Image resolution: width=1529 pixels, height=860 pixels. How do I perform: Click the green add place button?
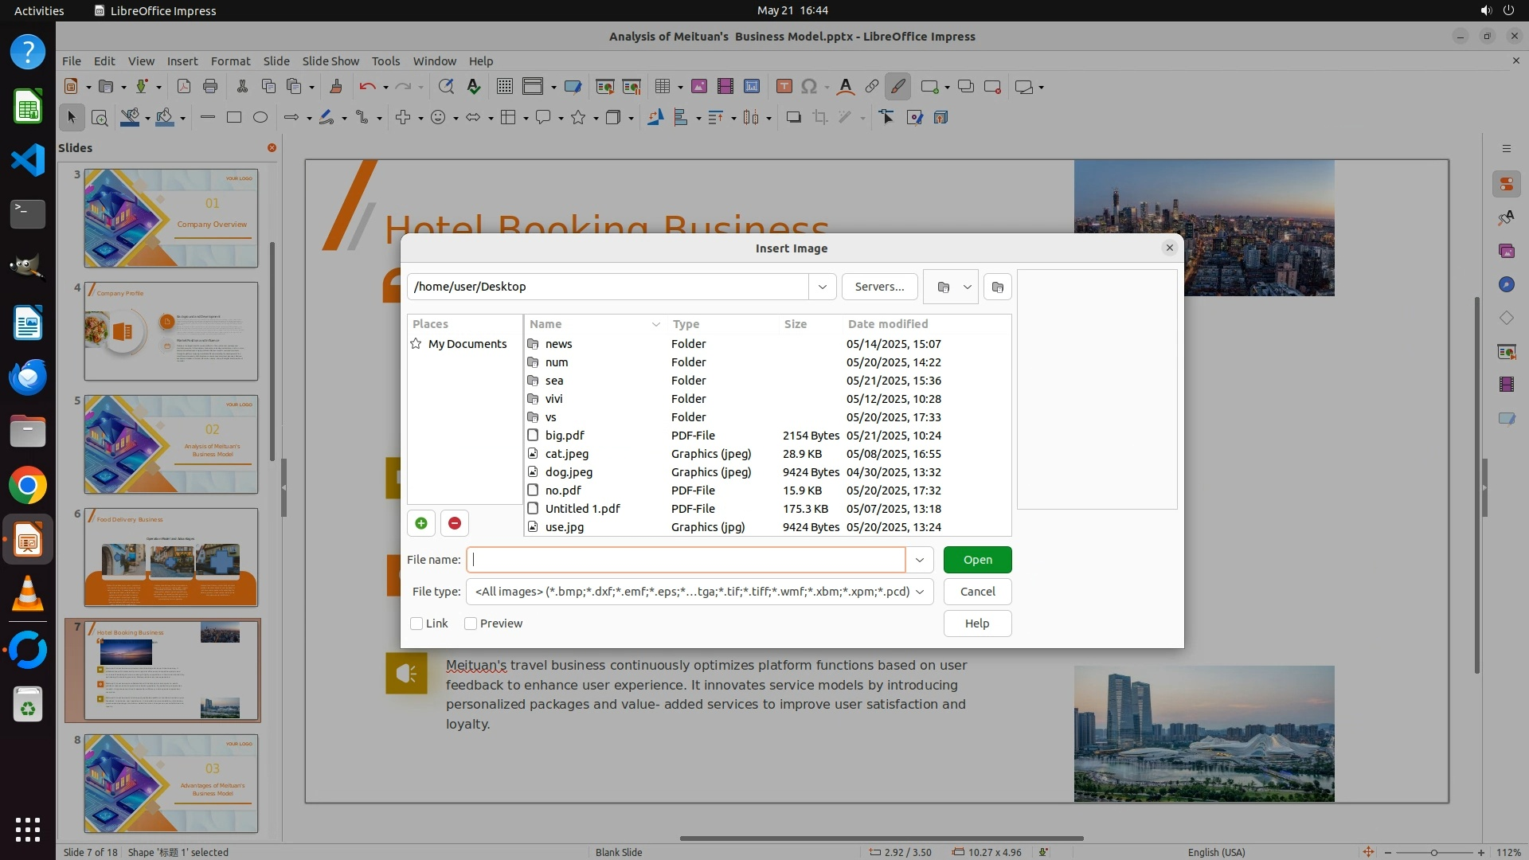coord(421,523)
